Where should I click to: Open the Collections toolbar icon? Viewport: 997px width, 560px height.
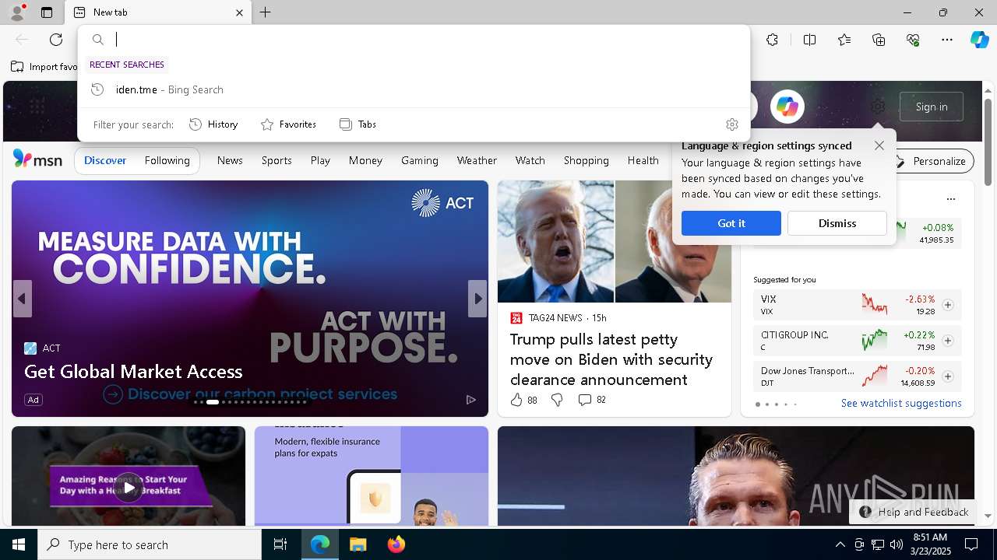tap(879, 40)
